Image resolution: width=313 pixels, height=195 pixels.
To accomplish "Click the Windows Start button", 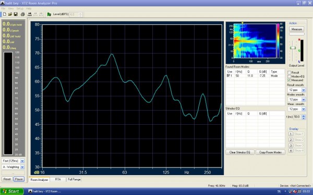I will [12, 191].
